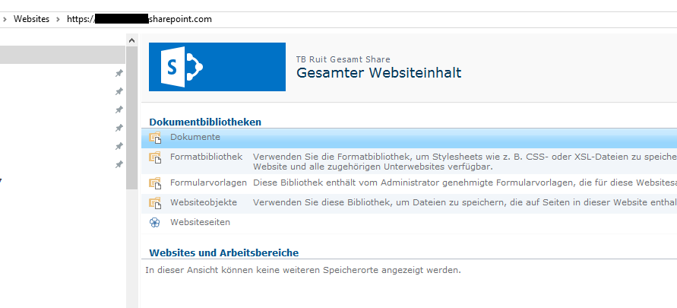Click the Websites und Arbeitsbereiche heading
677x308 pixels.
point(223,252)
